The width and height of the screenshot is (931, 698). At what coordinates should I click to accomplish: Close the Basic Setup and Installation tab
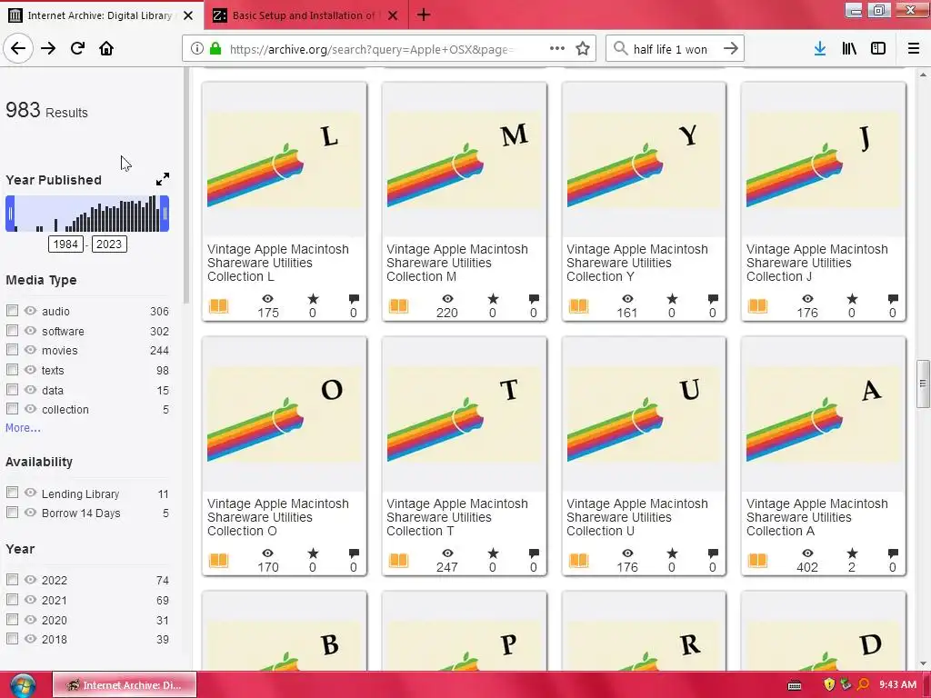coord(393,15)
